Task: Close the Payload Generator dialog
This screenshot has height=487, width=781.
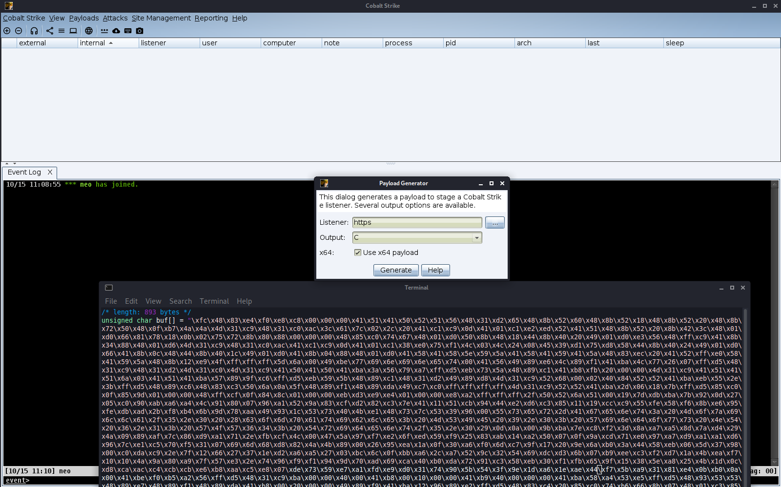Action: click(x=502, y=183)
